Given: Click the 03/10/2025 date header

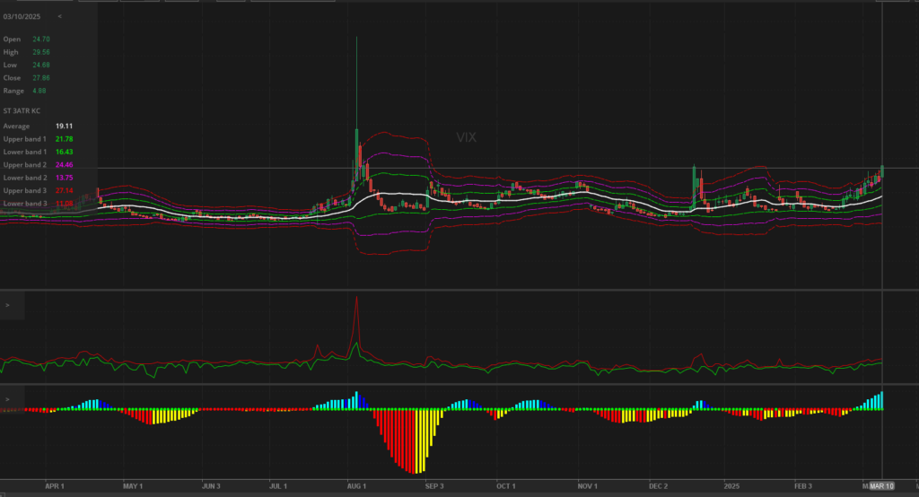Looking at the screenshot, I should [x=22, y=16].
